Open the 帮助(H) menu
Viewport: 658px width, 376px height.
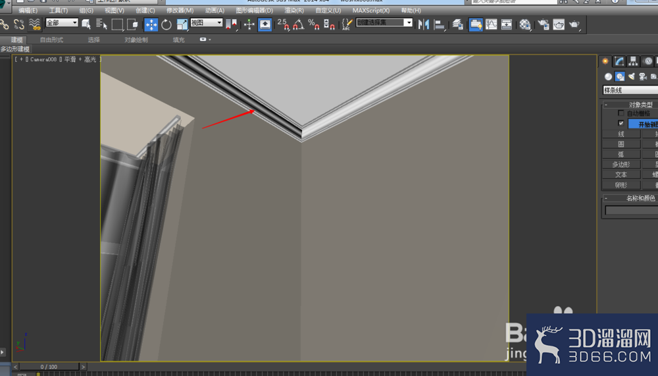[411, 11]
